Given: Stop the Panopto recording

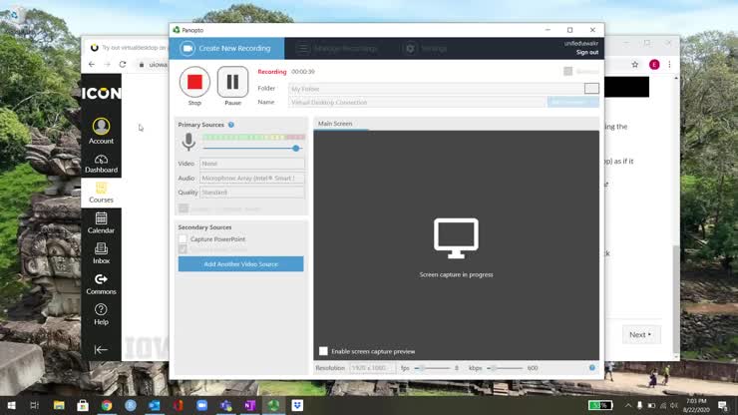Looking at the screenshot, I should 194,82.
